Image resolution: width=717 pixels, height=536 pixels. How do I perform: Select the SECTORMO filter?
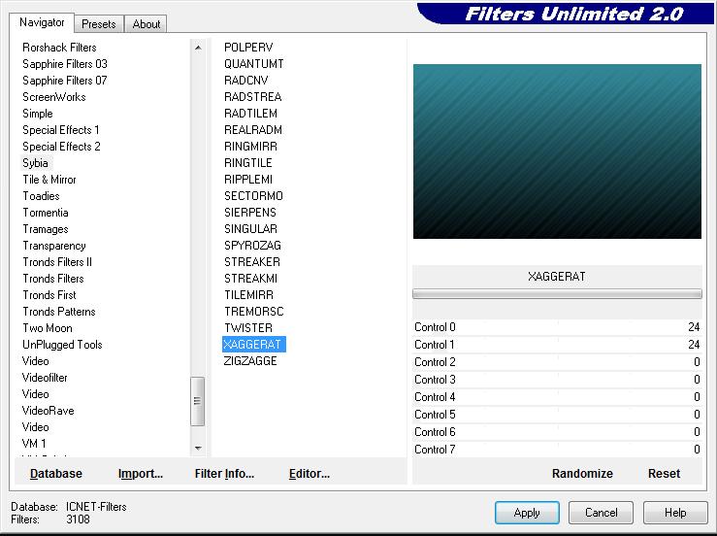click(253, 195)
